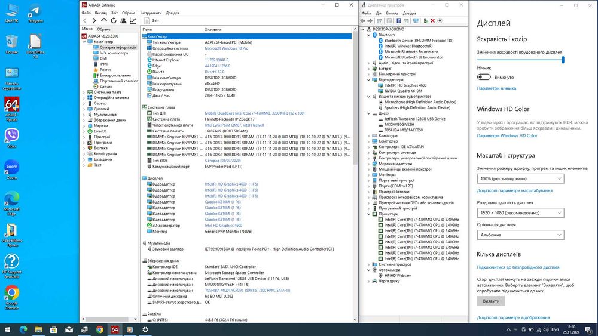The image size is (598, 336).
Task: Click the user profile icon in AIDA64 toolbar
Action: [123, 20]
